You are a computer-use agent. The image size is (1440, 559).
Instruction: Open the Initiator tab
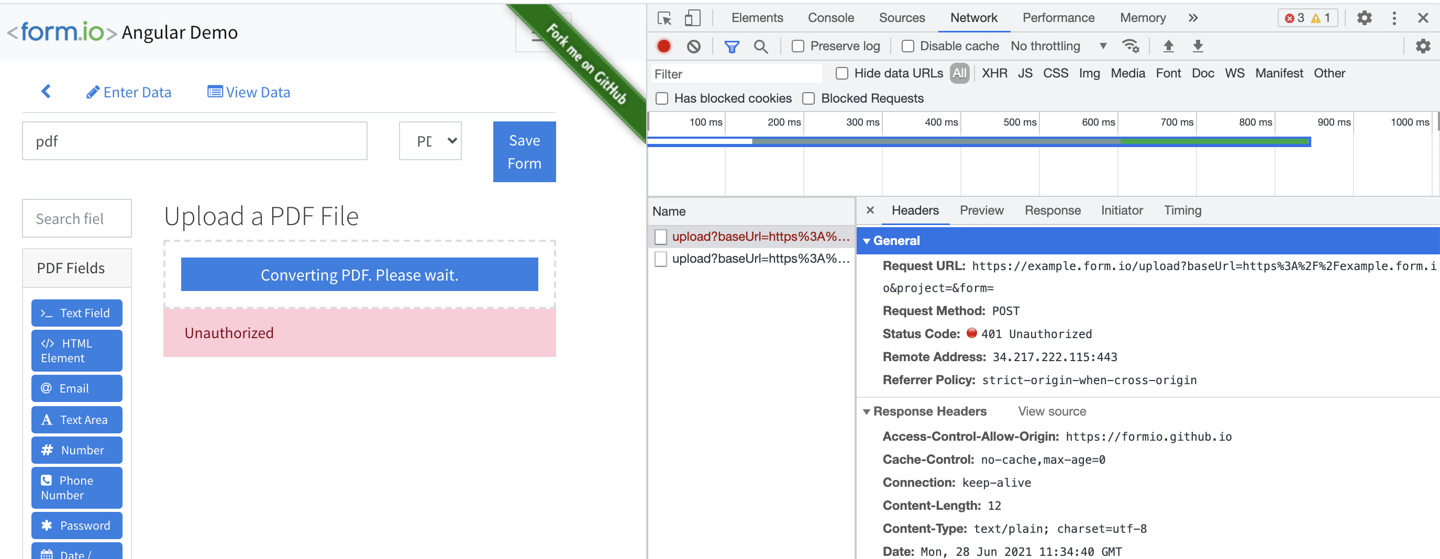[1122, 210]
